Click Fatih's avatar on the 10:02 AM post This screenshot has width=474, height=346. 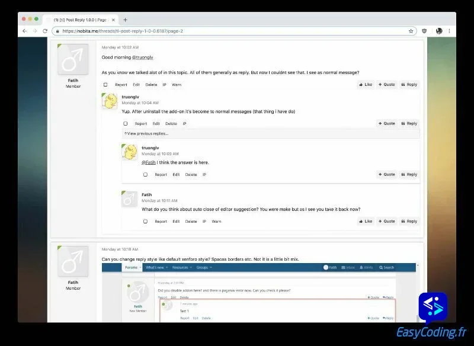click(x=73, y=59)
